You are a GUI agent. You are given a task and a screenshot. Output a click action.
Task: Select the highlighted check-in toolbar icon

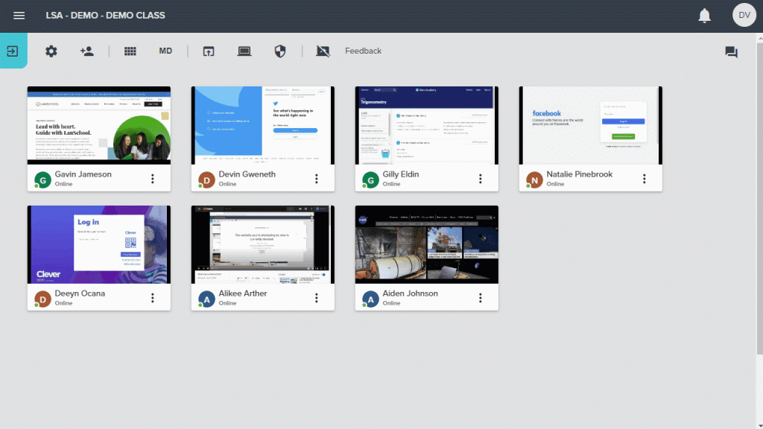pyautogui.click(x=12, y=51)
